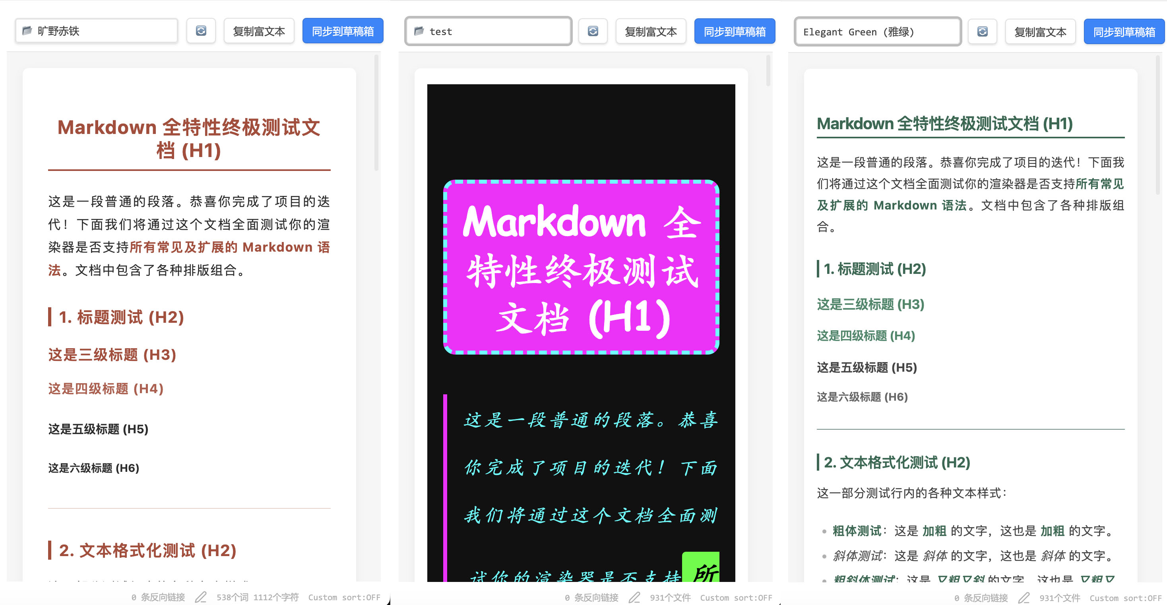The height and width of the screenshot is (605, 1167).
Task: Click the magenta H1 title box in the test preview
Action: (581, 268)
